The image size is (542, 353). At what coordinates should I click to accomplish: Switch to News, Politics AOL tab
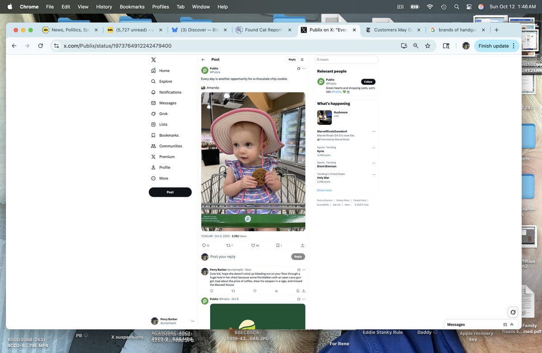point(71,30)
